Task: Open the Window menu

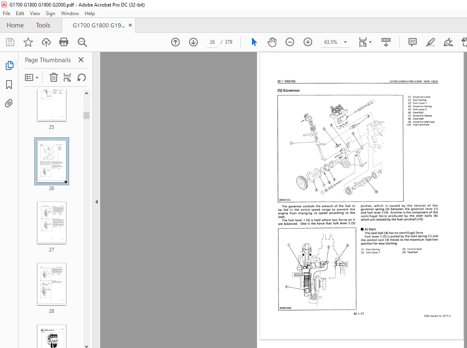Action: point(70,13)
